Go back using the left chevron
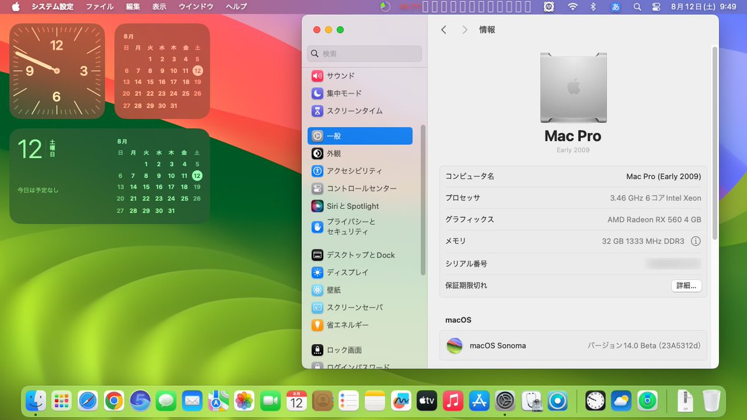 444,30
